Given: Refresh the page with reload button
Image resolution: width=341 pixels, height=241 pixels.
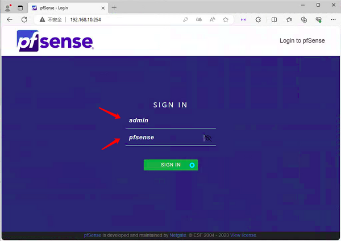Looking at the screenshot, I should 24,19.
